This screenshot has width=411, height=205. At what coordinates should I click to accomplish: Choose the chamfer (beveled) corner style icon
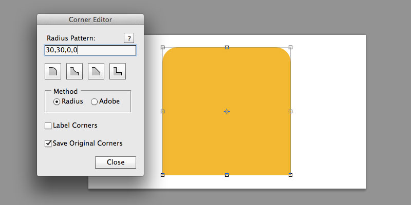tap(96, 71)
